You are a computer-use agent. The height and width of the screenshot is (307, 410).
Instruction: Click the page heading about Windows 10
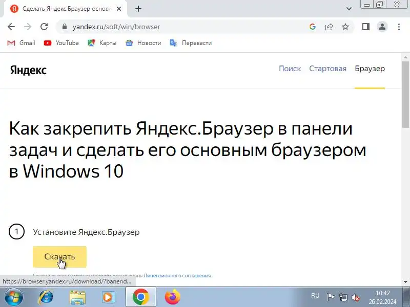[x=188, y=150]
